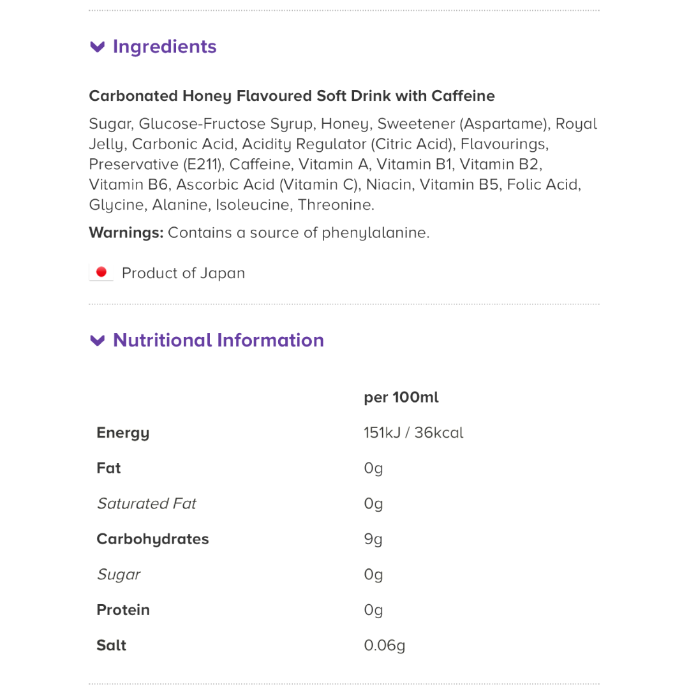The width and height of the screenshot is (689, 689).
Task: Click the 151kJ / 36kcal value
Action: [413, 433]
